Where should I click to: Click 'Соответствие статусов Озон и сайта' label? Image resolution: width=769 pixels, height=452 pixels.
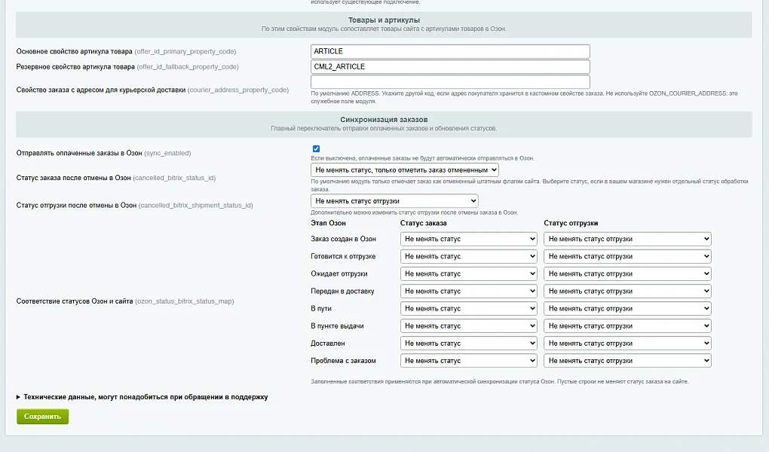(x=75, y=301)
